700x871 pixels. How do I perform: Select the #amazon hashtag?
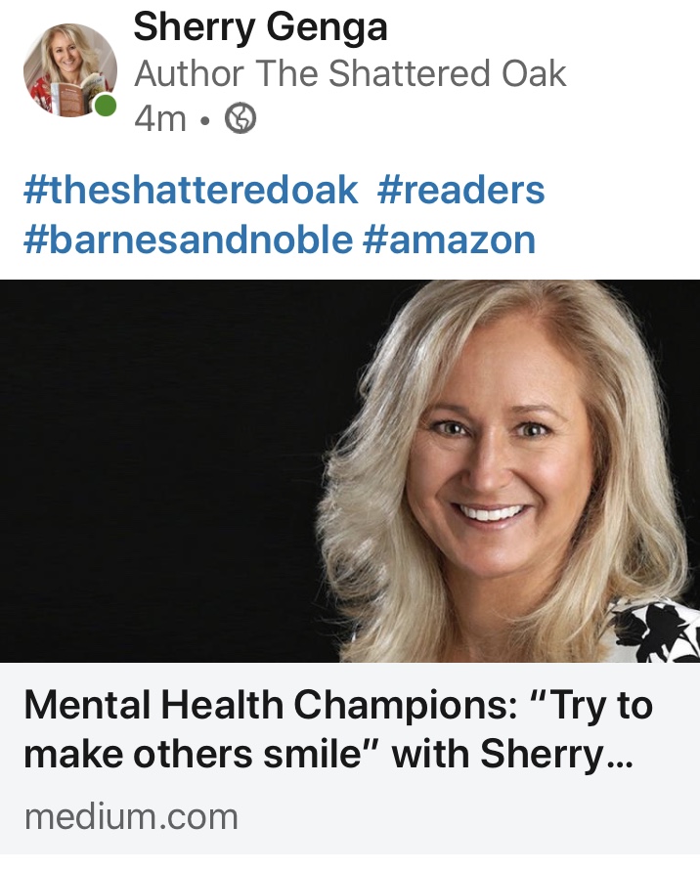pos(449,240)
